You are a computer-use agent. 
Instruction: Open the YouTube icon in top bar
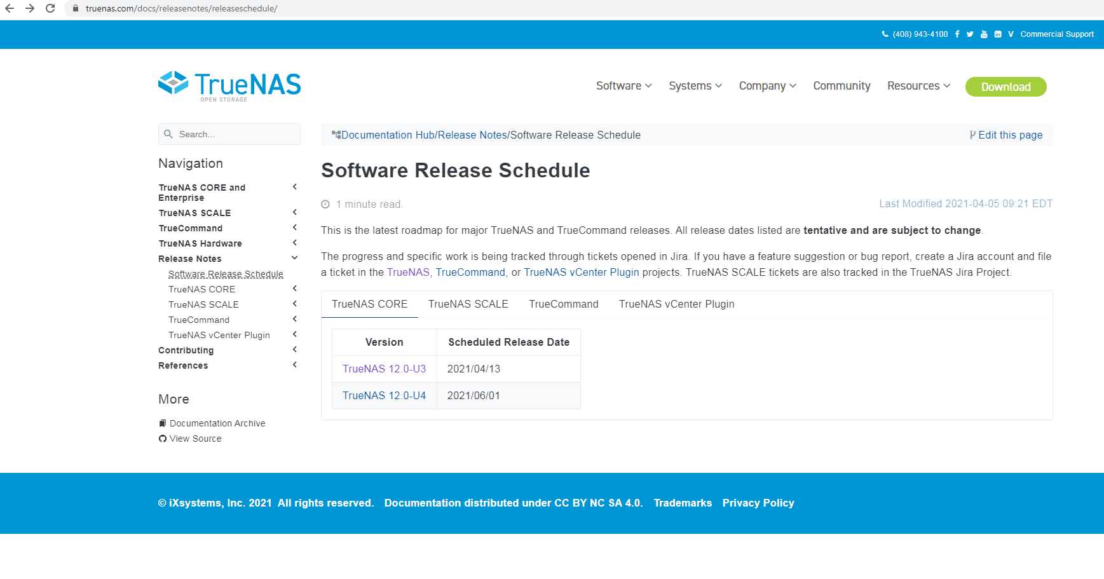[984, 34]
